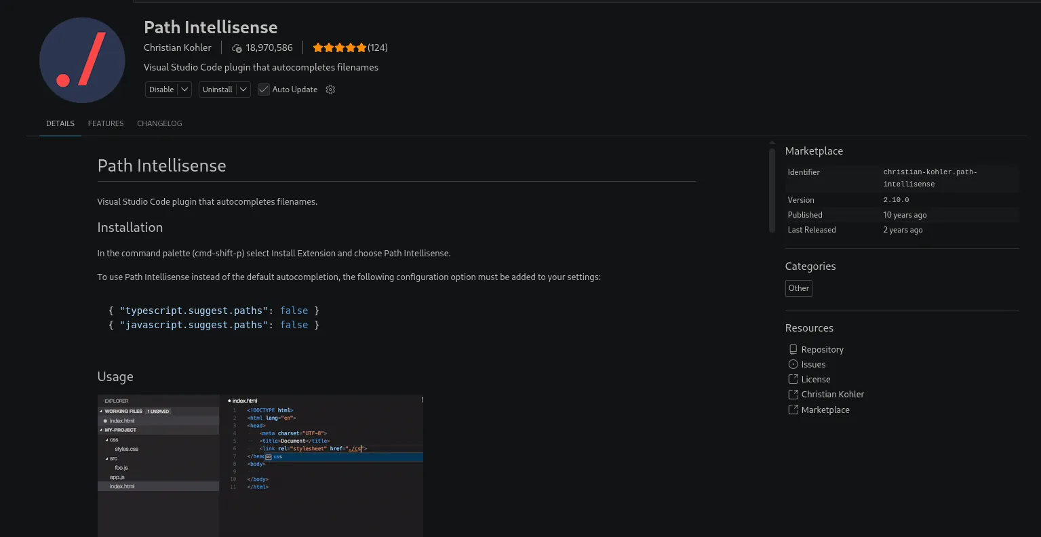This screenshot has width=1041, height=537.
Task: Click the Last Released 2 years ago value
Action: pos(903,230)
